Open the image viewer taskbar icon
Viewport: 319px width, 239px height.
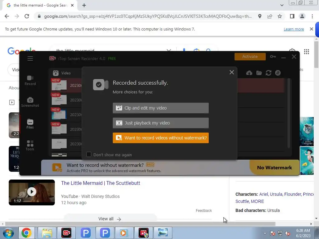[163, 233]
